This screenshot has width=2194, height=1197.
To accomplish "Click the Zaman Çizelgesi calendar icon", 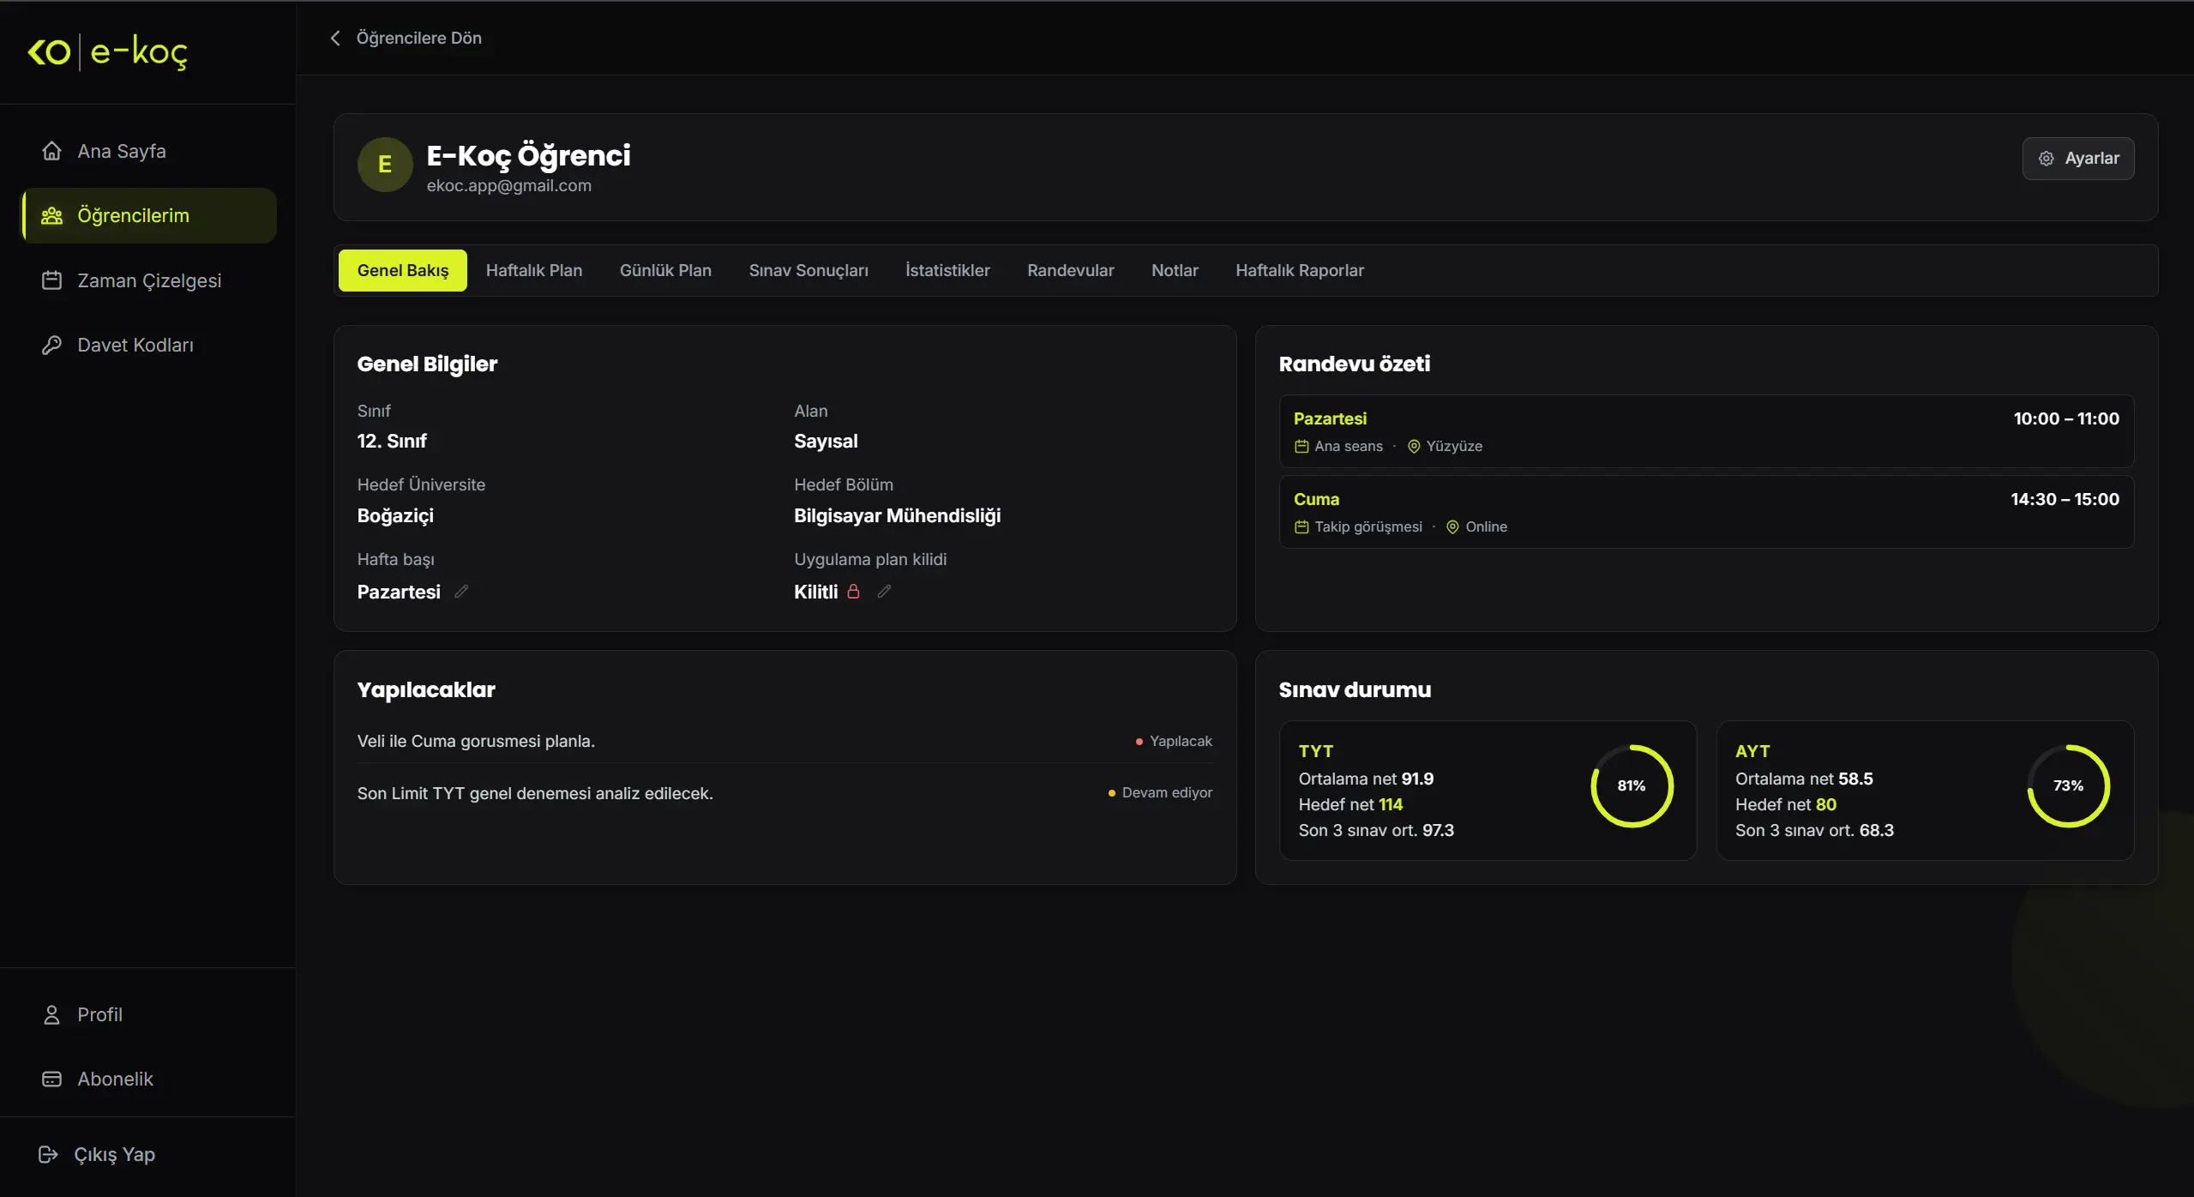I will [51, 280].
